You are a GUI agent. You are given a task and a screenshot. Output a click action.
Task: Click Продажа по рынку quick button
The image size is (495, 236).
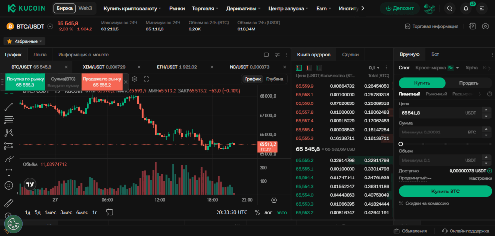pos(102,82)
